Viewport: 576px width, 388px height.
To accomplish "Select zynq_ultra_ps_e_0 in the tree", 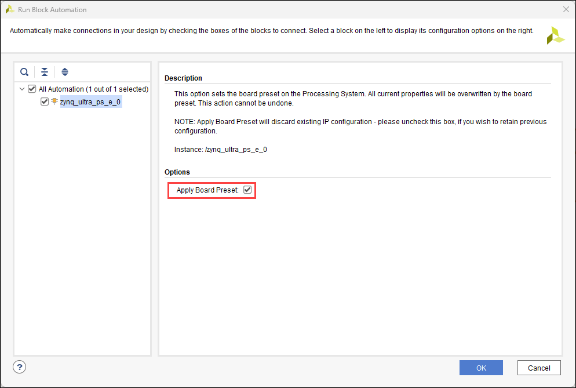I will [90, 101].
